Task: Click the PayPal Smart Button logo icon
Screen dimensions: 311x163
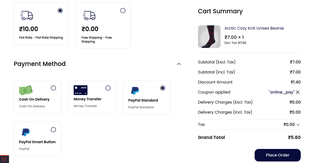Action: click(x=26, y=132)
